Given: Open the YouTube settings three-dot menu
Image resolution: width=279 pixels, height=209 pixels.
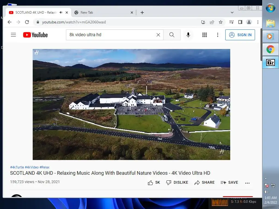Looking at the screenshot, I should point(218,35).
